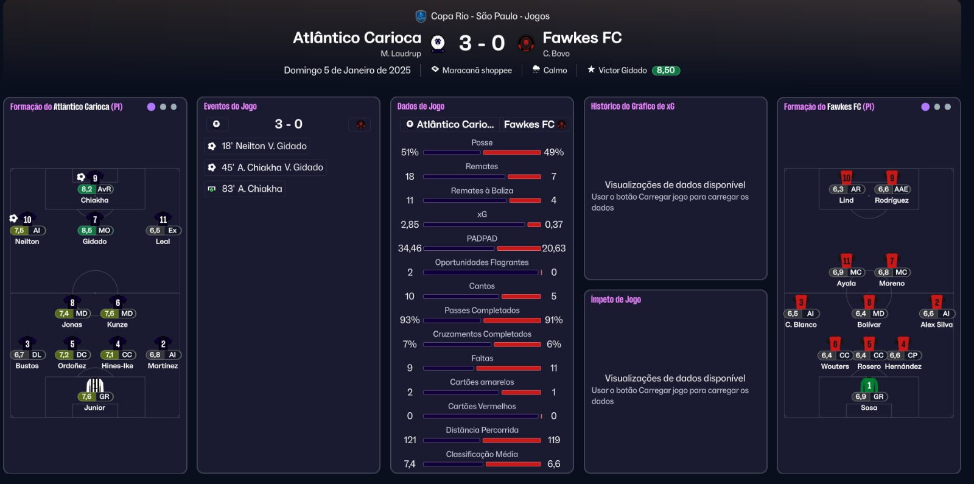The image size is (974, 484).
Task: Click the star icon before Victor Gidado
Action: tap(591, 69)
